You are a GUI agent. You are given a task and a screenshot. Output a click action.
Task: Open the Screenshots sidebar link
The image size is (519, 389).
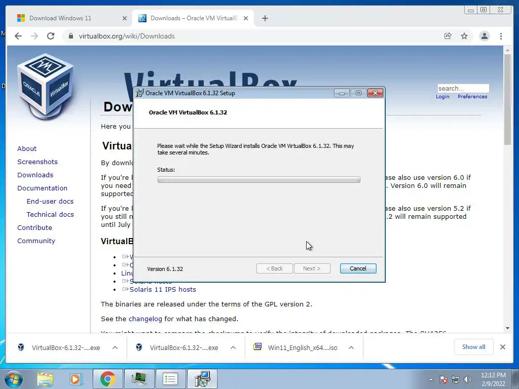point(38,162)
